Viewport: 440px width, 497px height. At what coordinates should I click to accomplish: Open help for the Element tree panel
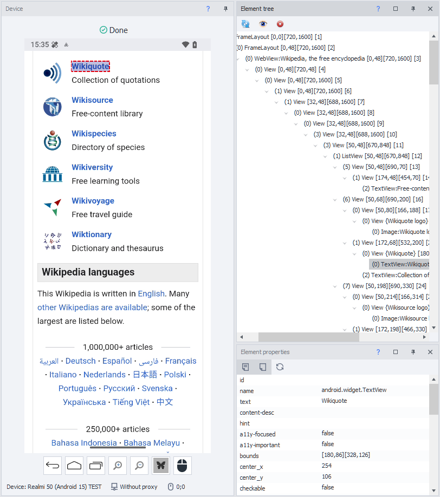pyautogui.click(x=378, y=9)
